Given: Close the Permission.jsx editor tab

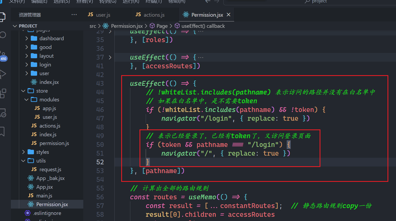Looking at the screenshot, I should tap(229, 15).
